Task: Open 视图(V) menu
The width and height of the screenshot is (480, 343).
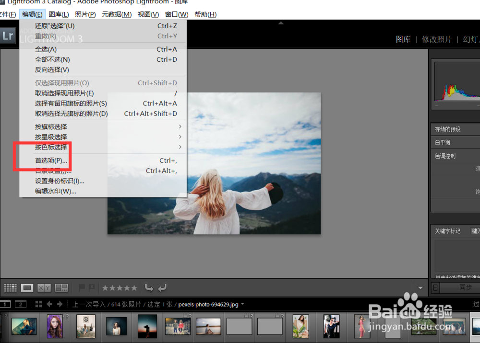Action: [148, 14]
